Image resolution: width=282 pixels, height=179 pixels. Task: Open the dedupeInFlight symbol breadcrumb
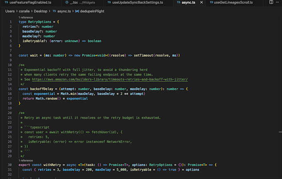[92, 11]
